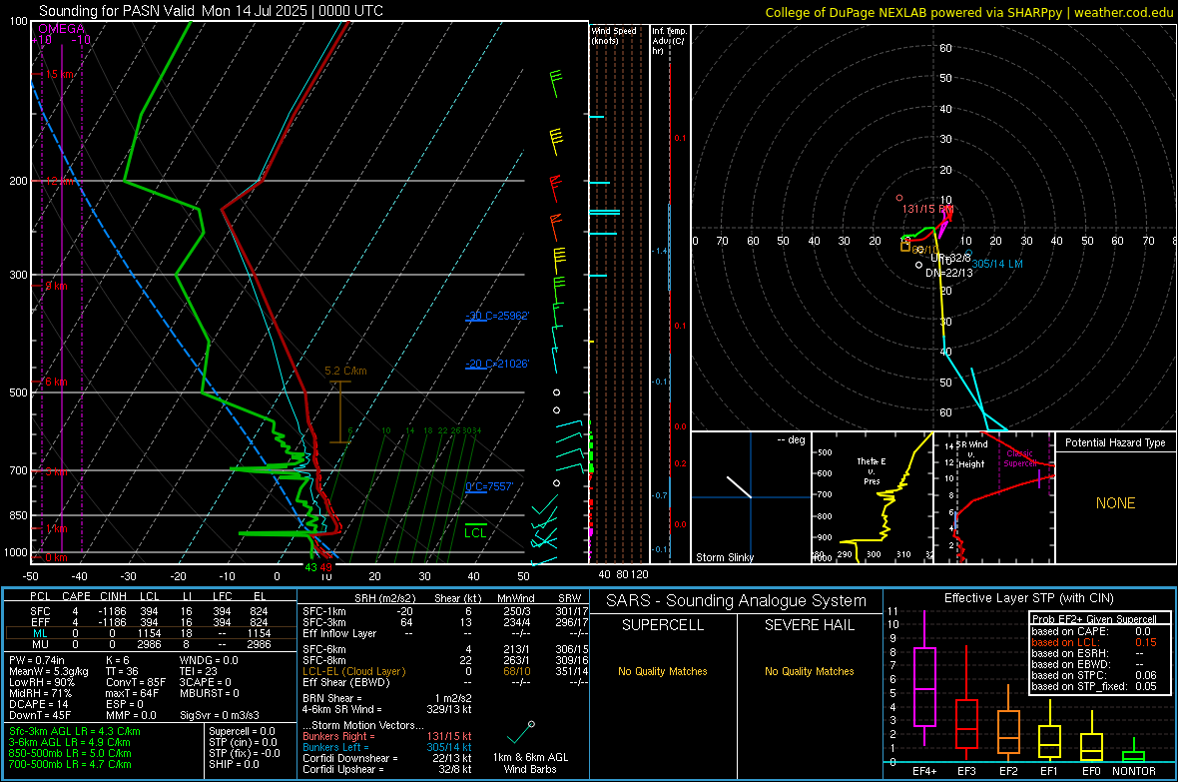Select the MU parcel row

click(x=151, y=644)
